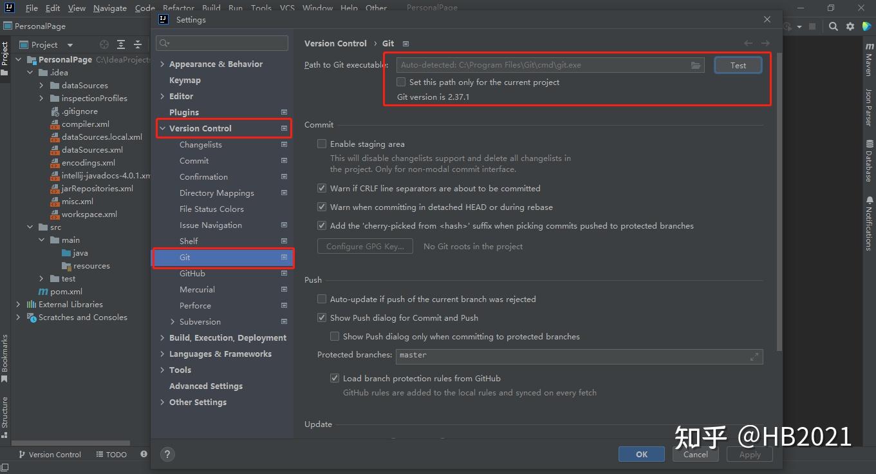
Task: Click the navigate back arrow in Settings
Action: [748, 43]
